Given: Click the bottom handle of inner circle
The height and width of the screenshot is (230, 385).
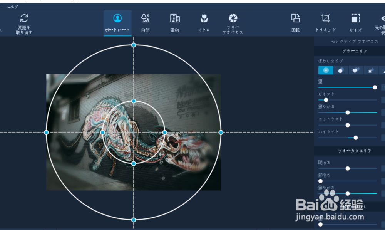Looking at the screenshot, I should (134, 164).
